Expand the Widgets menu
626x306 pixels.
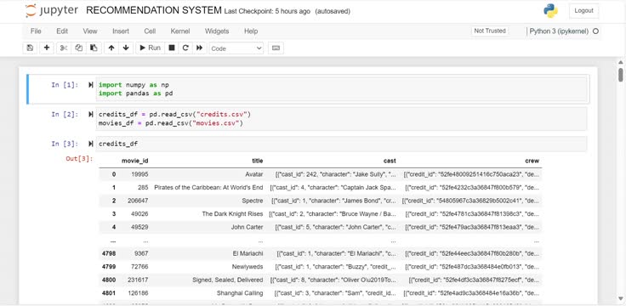217,31
